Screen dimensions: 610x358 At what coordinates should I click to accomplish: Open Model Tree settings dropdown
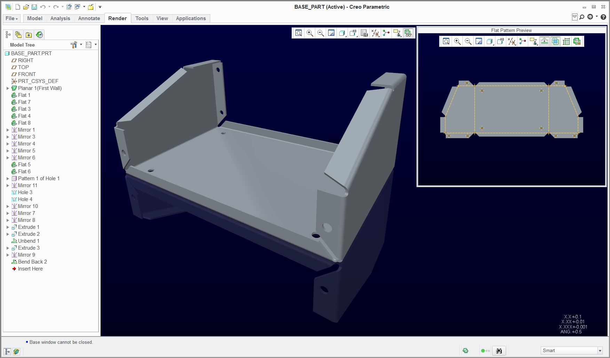(x=76, y=45)
